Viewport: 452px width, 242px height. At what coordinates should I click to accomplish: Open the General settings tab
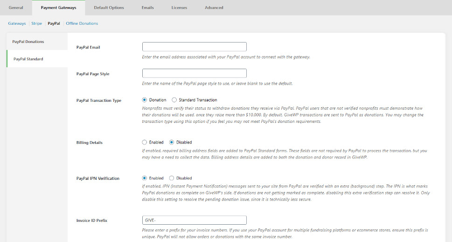[x=16, y=7]
